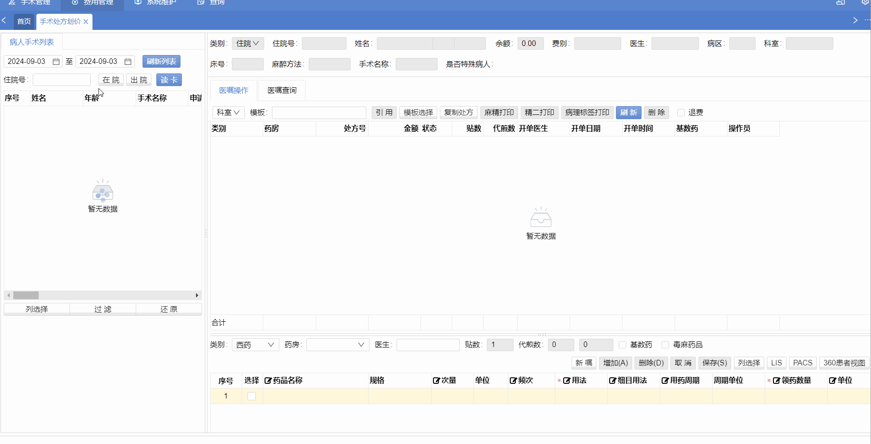871x444 pixels.
Task: Click the edit icon on 用药周期 column
Action: point(665,381)
